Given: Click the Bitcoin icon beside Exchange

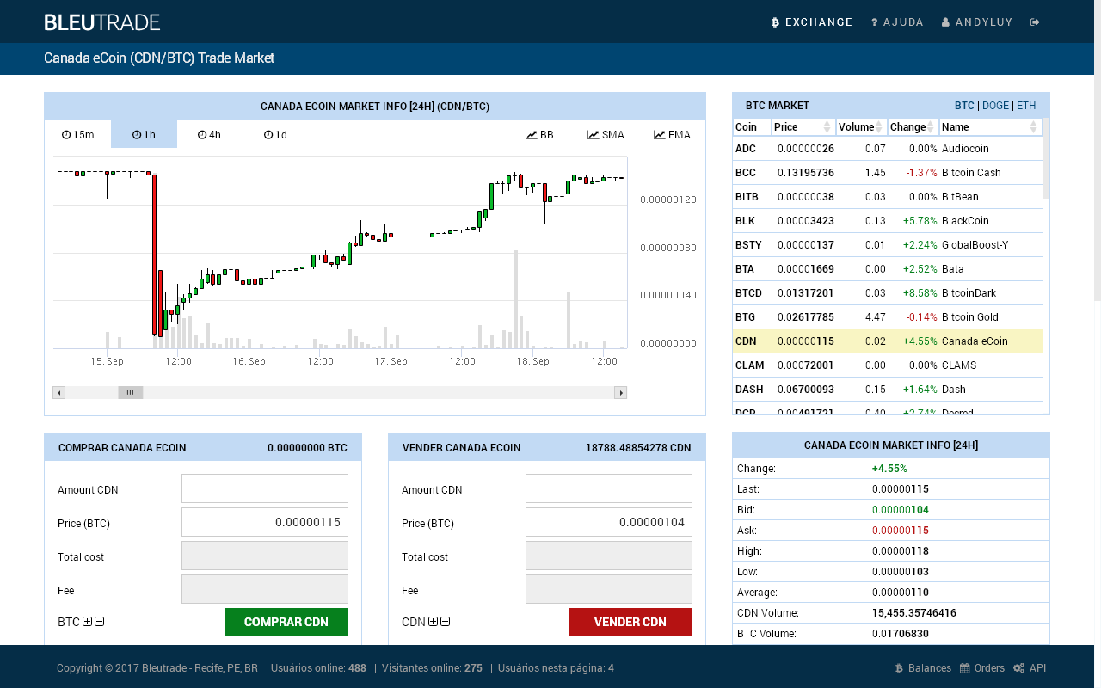Looking at the screenshot, I should pos(775,22).
